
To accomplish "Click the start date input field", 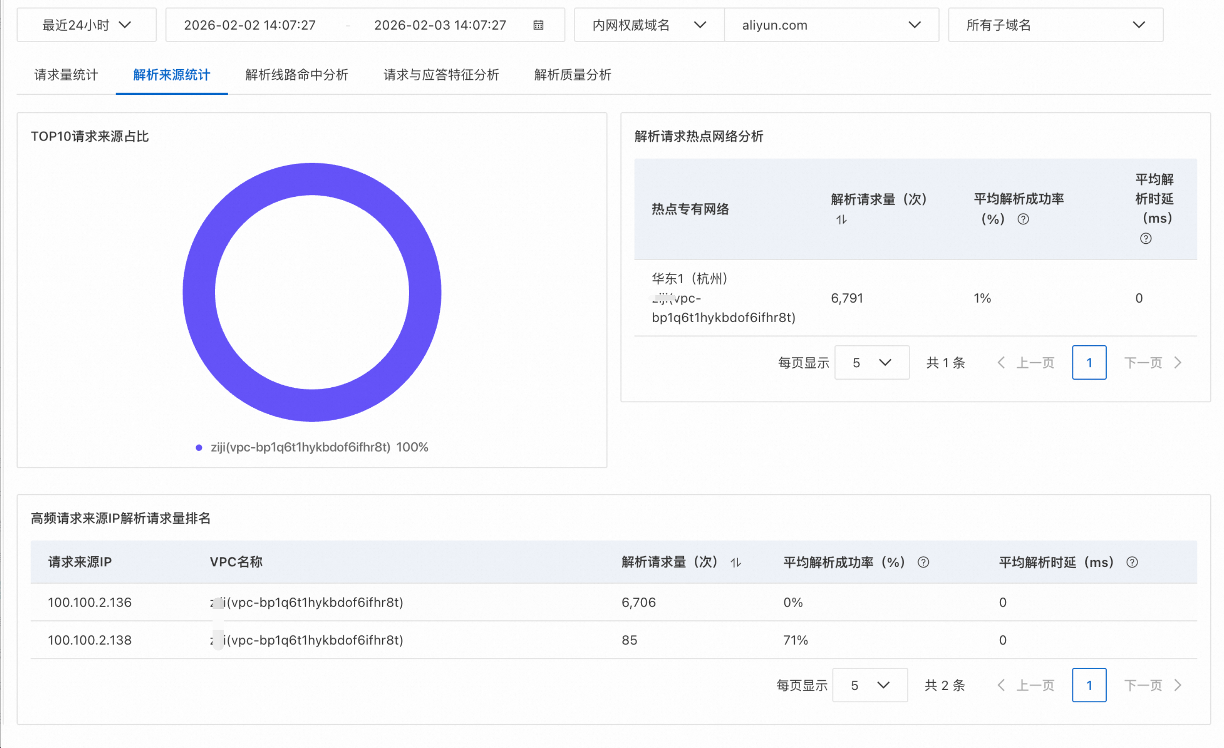I will (x=250, y=25).
